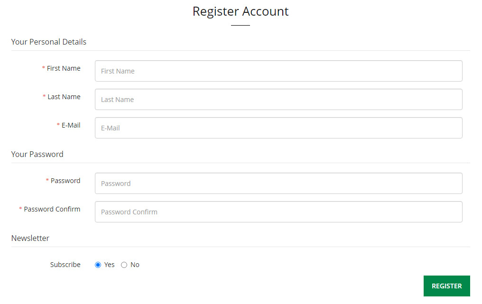Select the Yes subscribe radio button

click(x=98, y=265)
